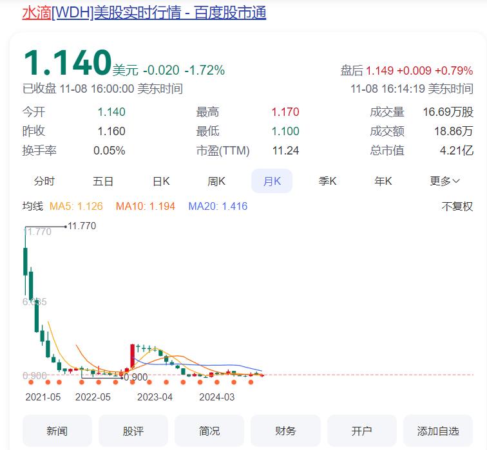This screenshot has height=450, width=487.
Task: Select the 月K chart tab
Action: pyautogui.click(x=272, y=181)
